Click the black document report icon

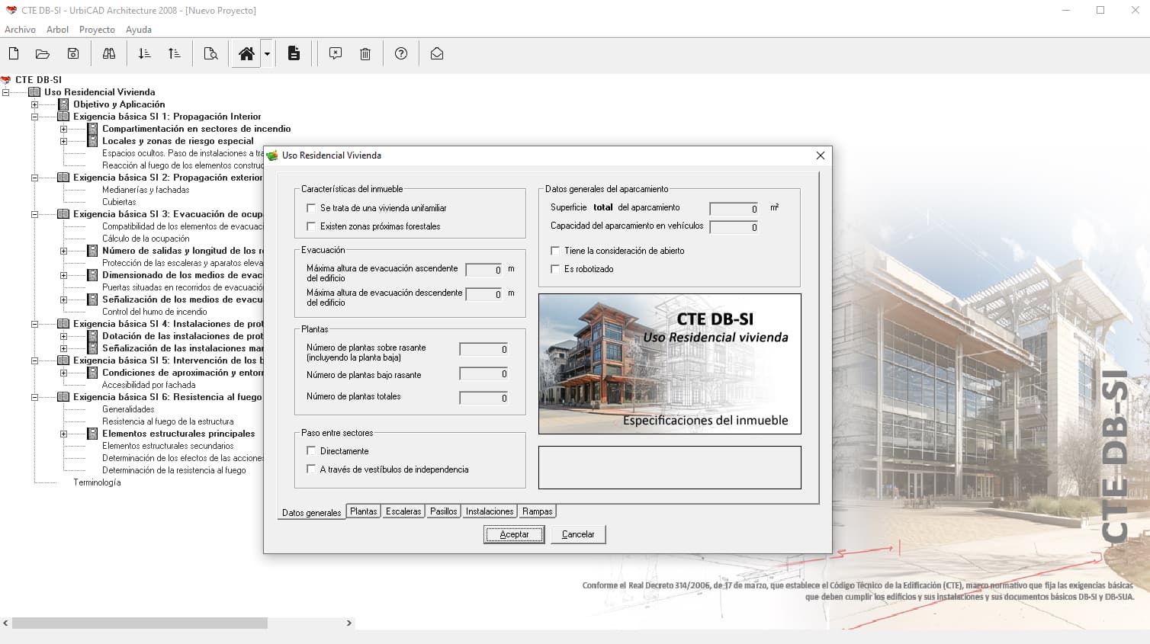pyautogui.click(x=294, y=53)
